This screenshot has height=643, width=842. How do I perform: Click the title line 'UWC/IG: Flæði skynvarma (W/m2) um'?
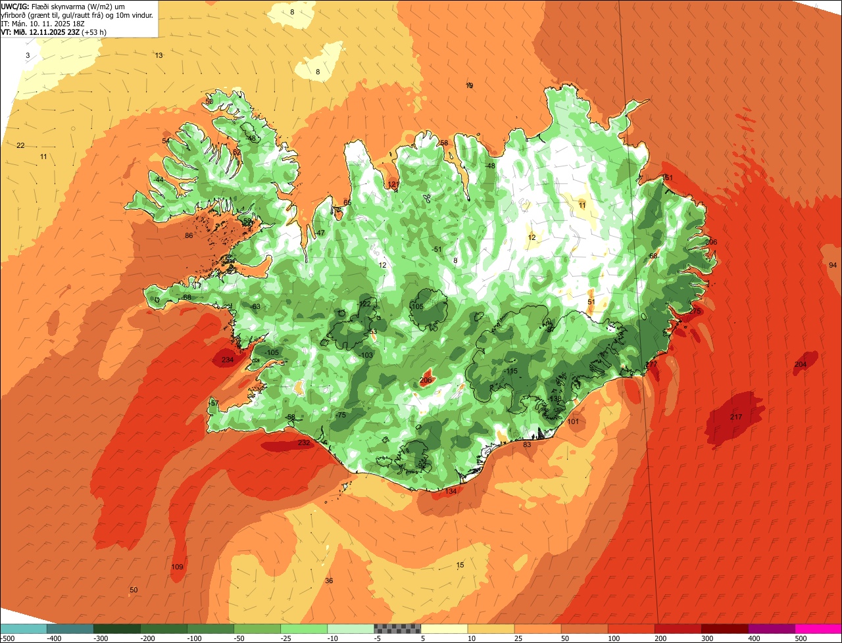pos(63,7)
